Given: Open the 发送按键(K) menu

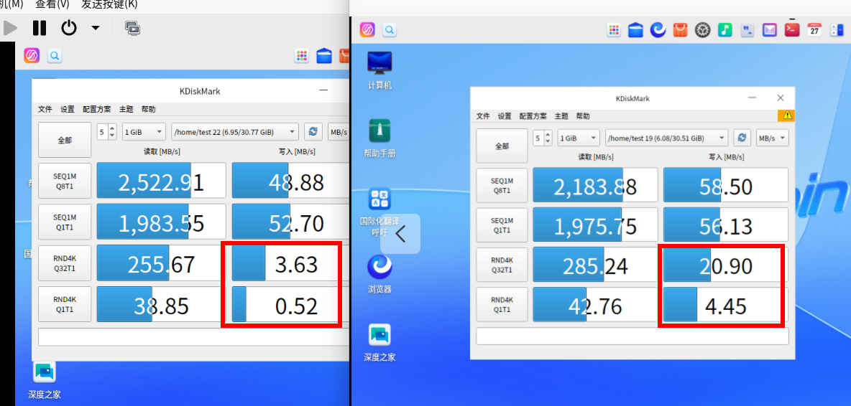Looking at the screenshot, I should coord(109,4).
